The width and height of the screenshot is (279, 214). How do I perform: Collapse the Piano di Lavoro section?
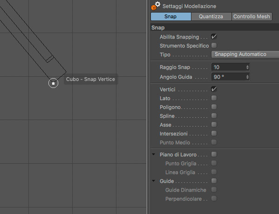[154, 154]
